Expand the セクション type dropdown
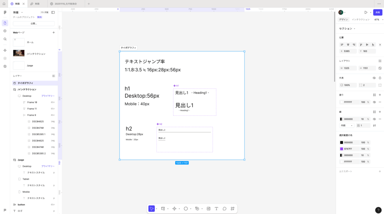Viewport: 384px width, 214px height. tap(347, 28)
